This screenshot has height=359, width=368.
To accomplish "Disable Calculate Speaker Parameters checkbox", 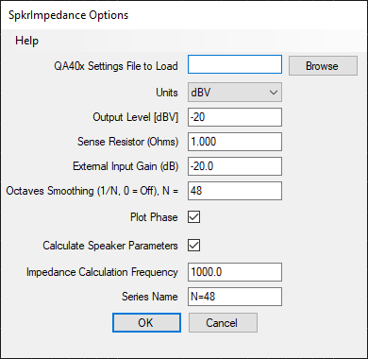I will [194, 246].
